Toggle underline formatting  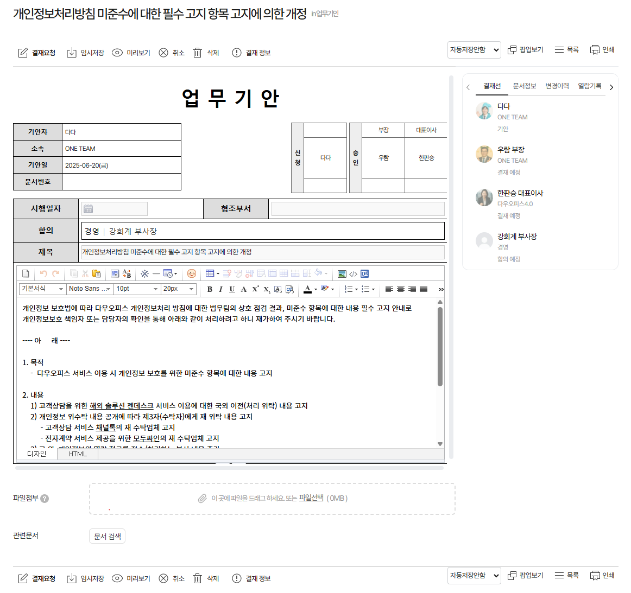tap(232, 289)
